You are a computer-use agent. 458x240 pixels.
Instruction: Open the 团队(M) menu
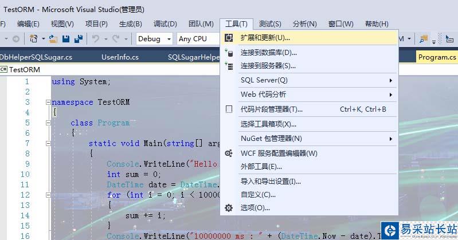click(201, 23)
